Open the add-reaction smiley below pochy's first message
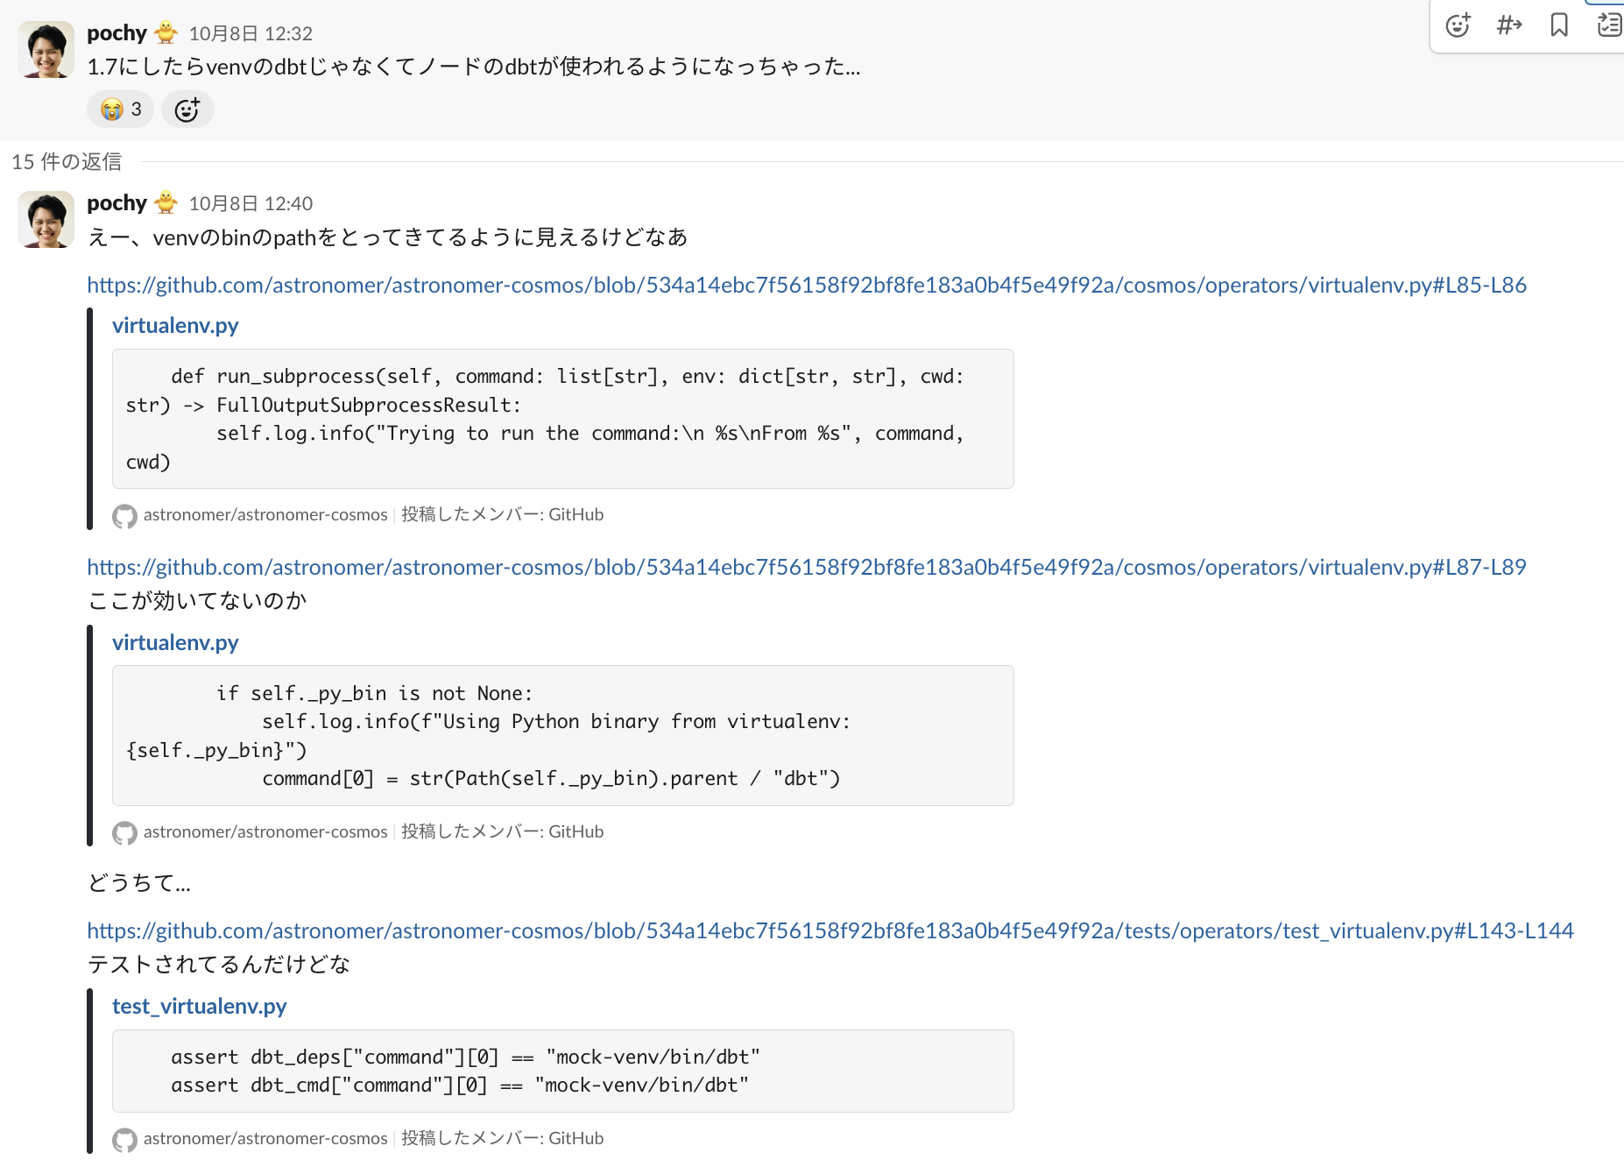Screen dimensions: 1624x1167 (187, 109)
